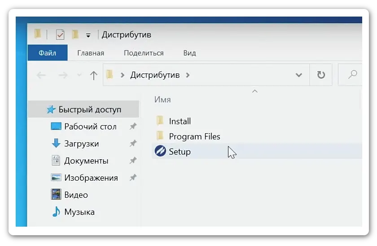This screenshot has height=246, width=377.
Task: Go up one folder level
Action: pyautogui.click(x=93, y=76)
